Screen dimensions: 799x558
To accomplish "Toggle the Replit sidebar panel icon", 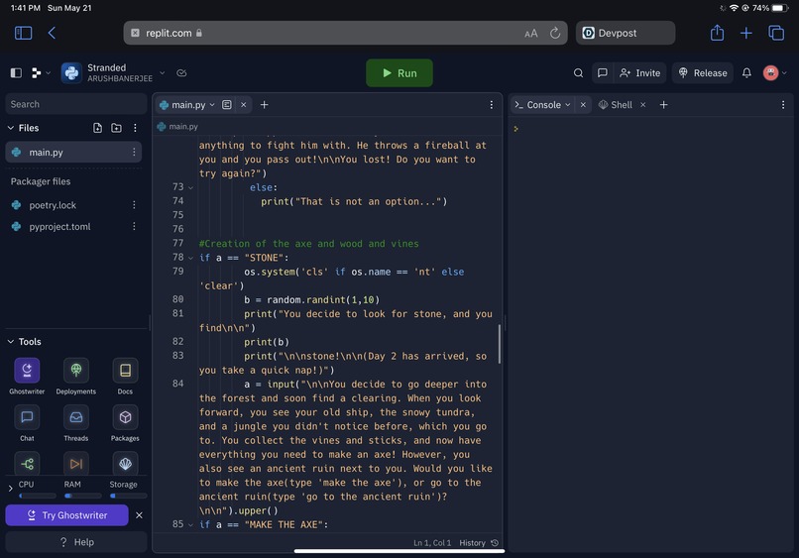I will (16, 73).
